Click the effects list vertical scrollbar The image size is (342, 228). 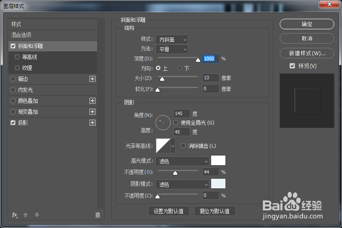(x=100, y=114)
